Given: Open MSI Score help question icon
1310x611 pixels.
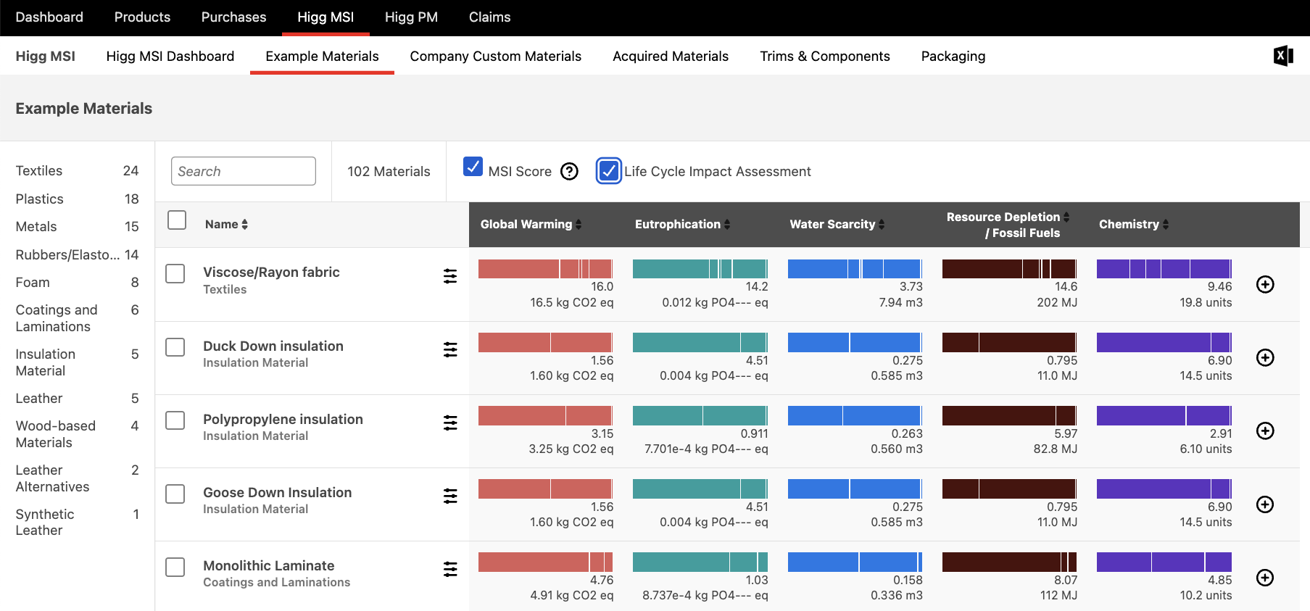Looking at the screenshot, I should (570, 172).
